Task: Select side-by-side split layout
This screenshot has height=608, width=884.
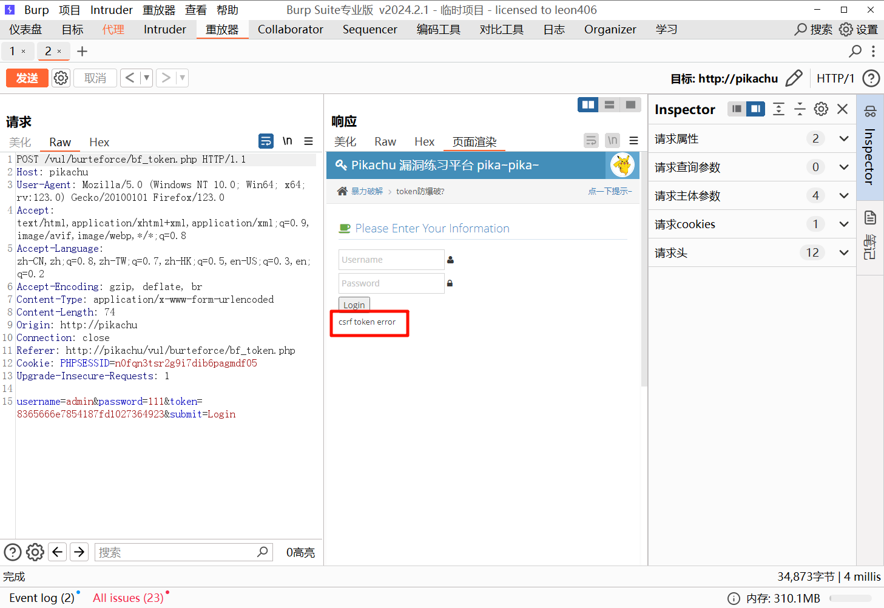Action: point(588,105)
